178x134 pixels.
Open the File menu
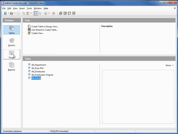(4, 8)
